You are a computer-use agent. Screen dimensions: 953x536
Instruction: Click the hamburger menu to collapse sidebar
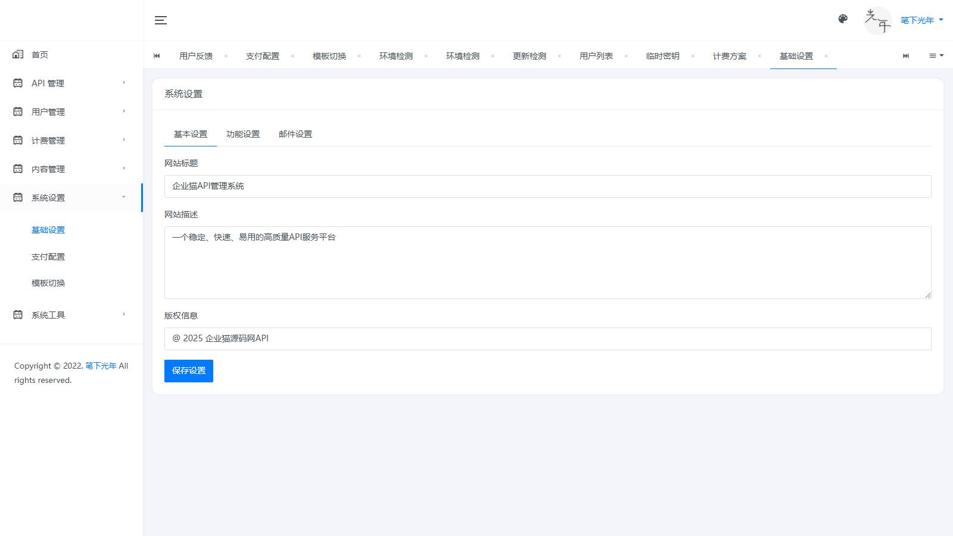tap(160, 20)
